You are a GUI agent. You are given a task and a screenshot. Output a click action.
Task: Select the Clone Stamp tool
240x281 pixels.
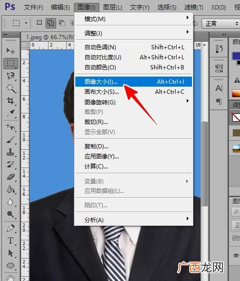tap(11, 152)
